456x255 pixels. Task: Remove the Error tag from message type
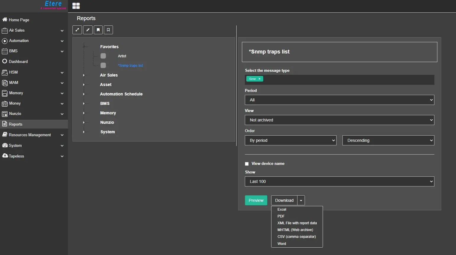[x=259, y=79]
